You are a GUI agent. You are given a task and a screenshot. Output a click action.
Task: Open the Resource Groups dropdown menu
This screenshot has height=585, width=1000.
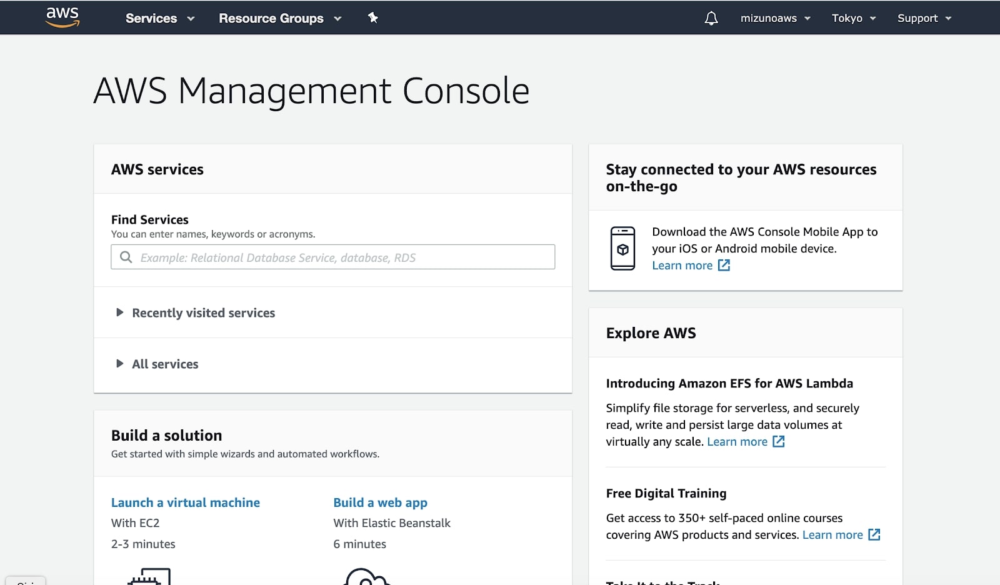point(280,18)
